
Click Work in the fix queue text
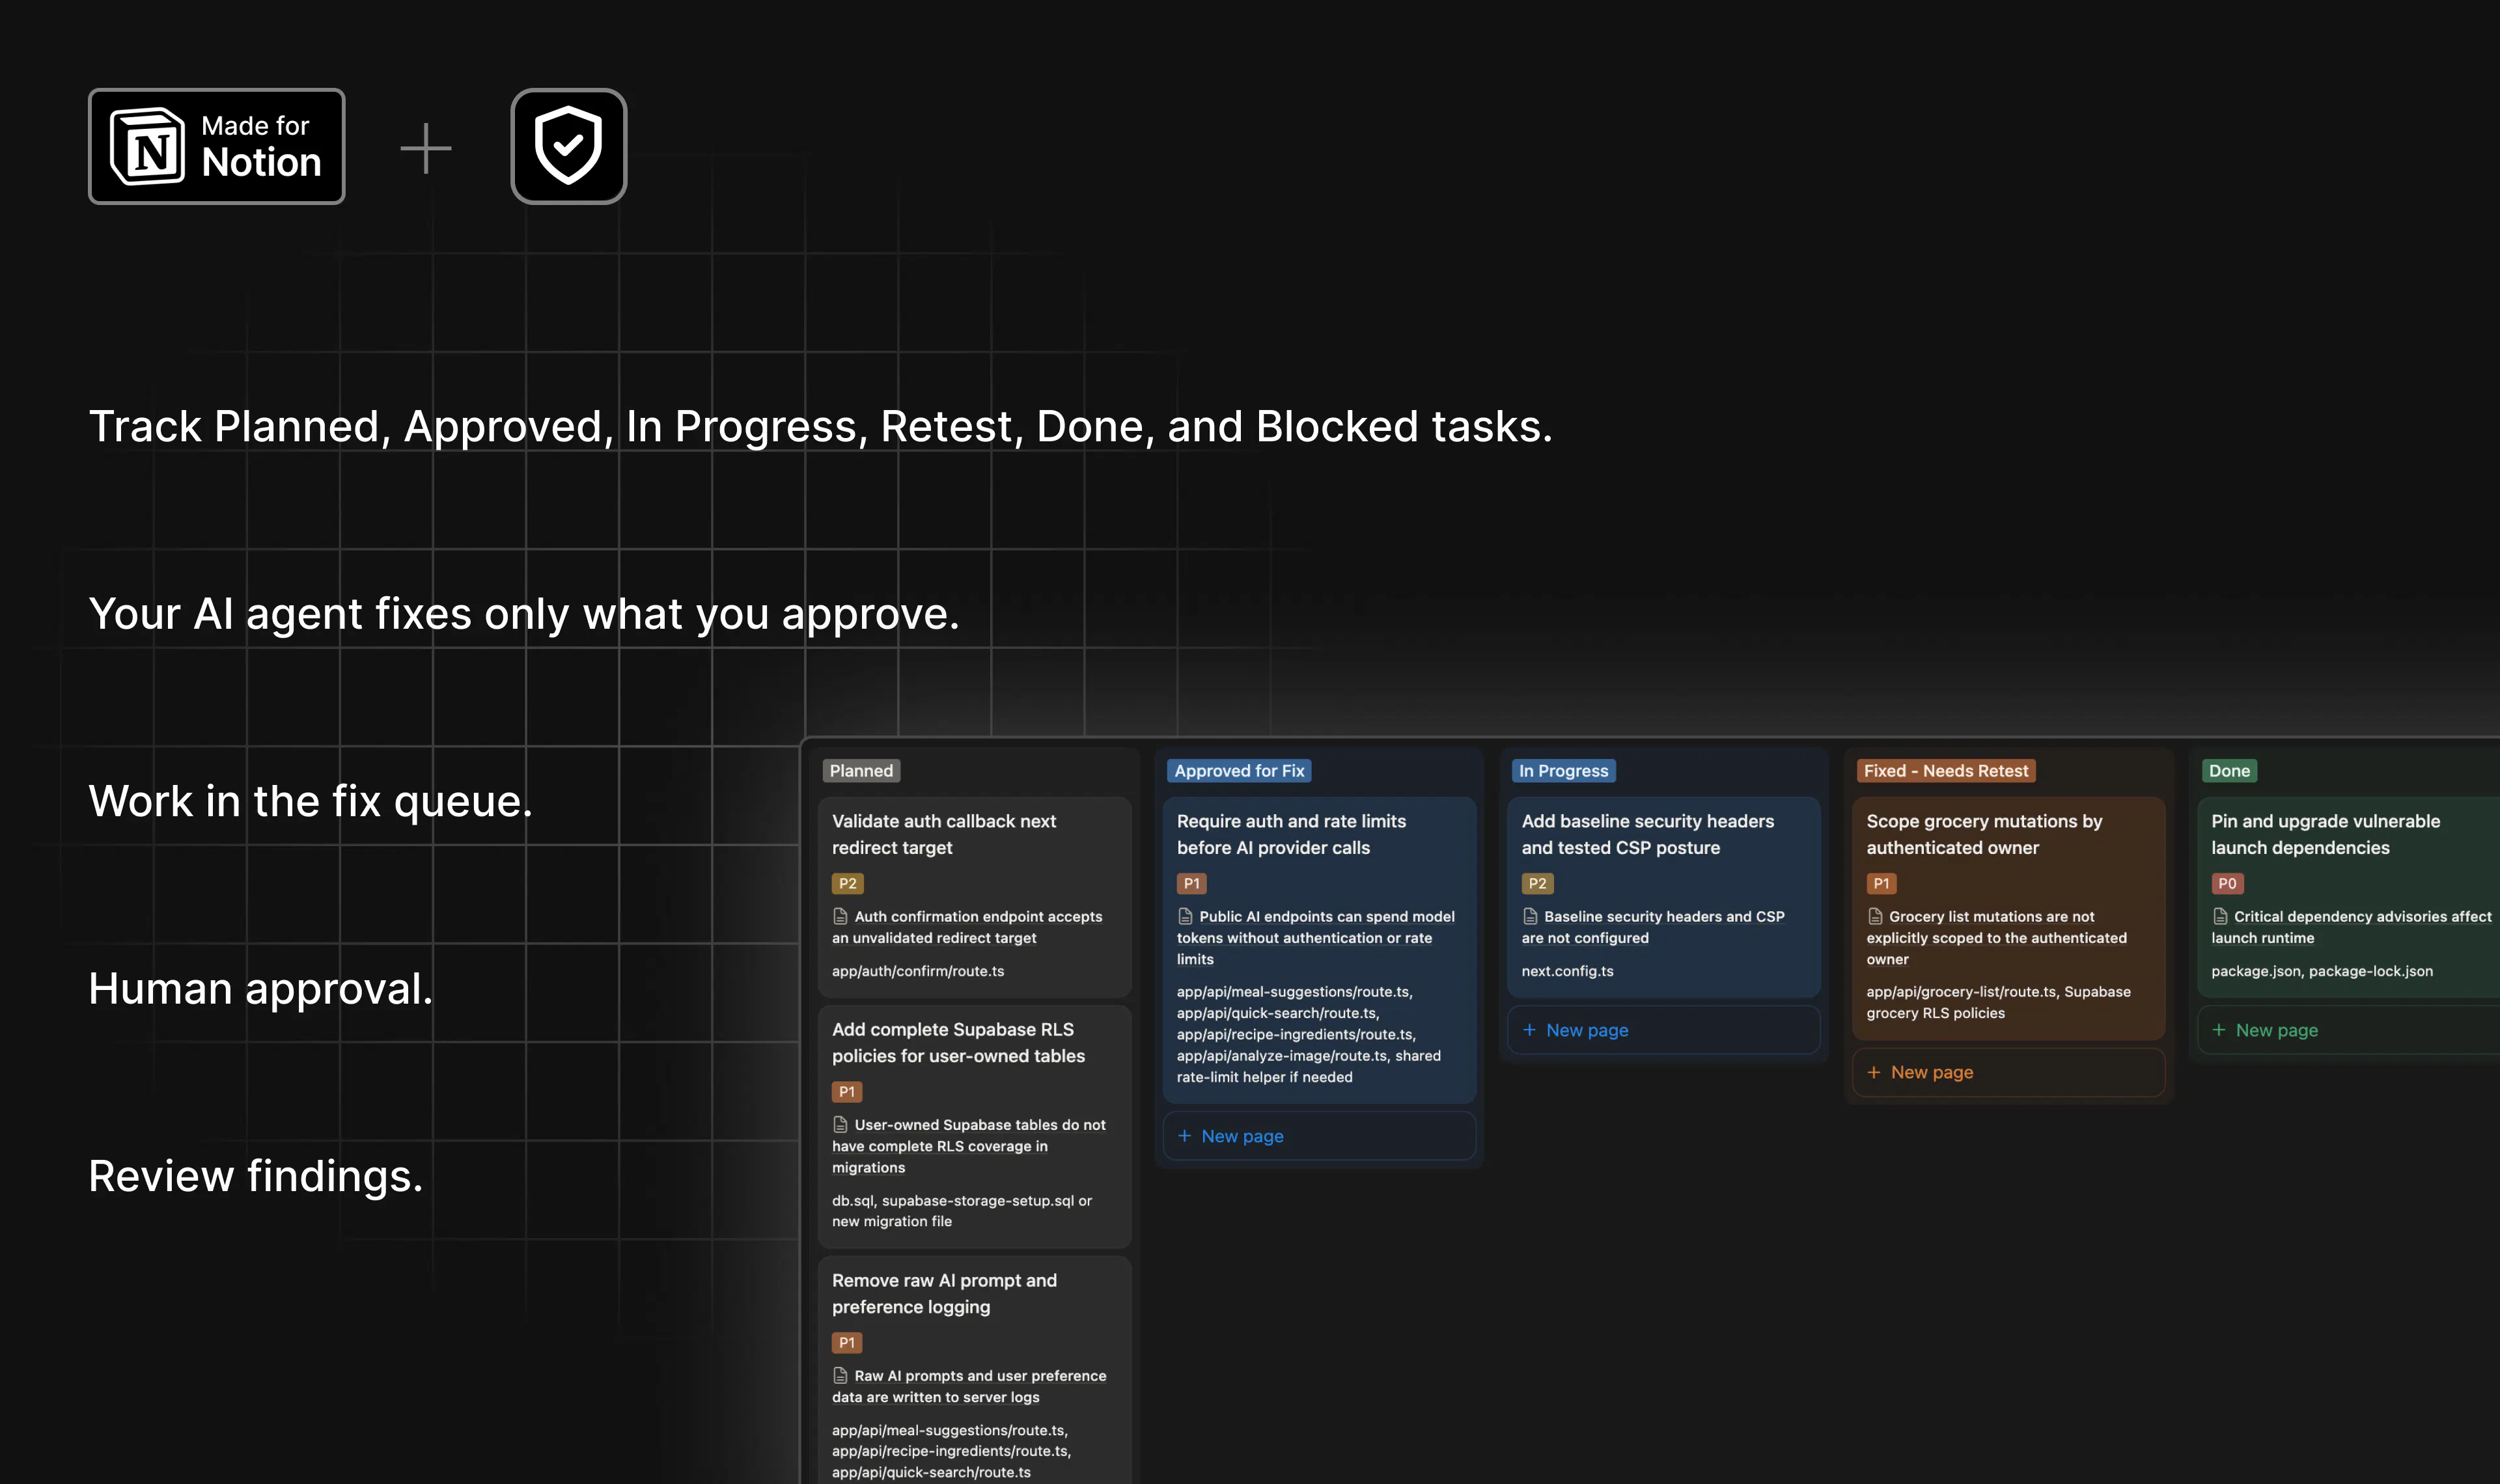tap(310, 801)
